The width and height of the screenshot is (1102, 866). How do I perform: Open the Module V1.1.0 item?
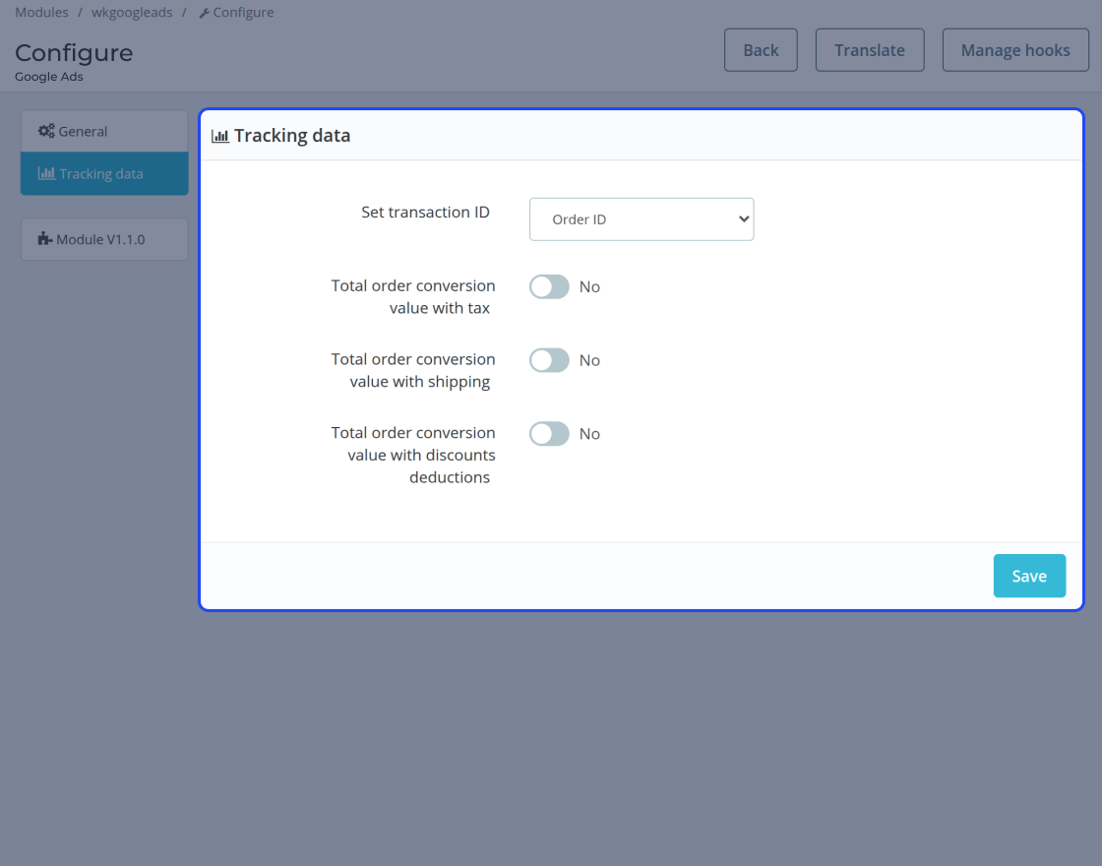coord(104,239)
